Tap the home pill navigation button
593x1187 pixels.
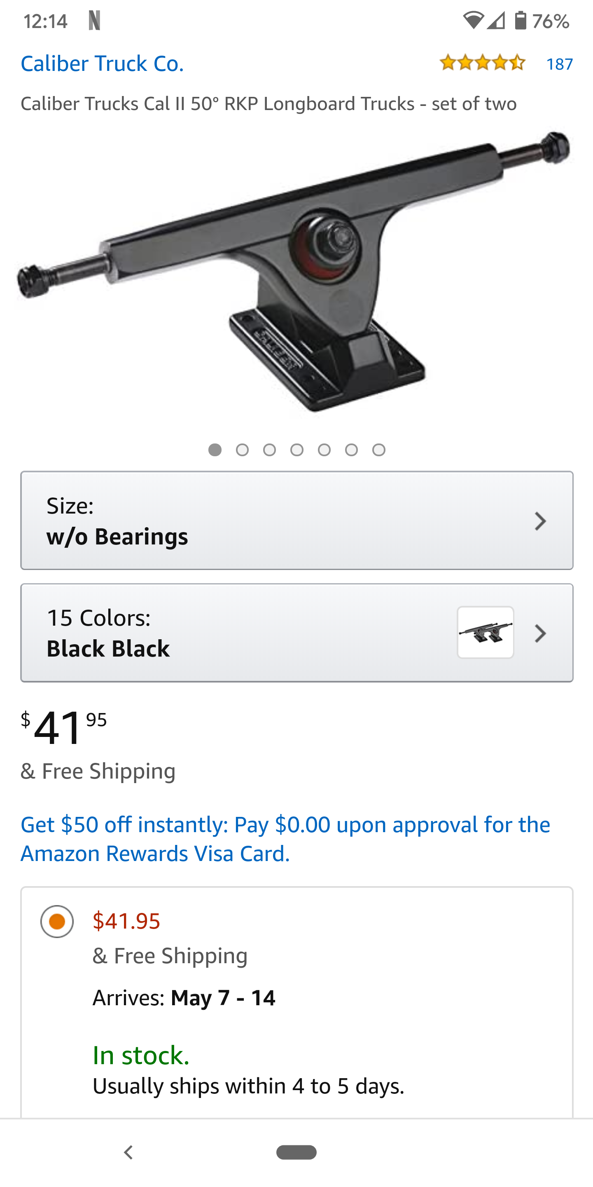tap(296, 1152)
